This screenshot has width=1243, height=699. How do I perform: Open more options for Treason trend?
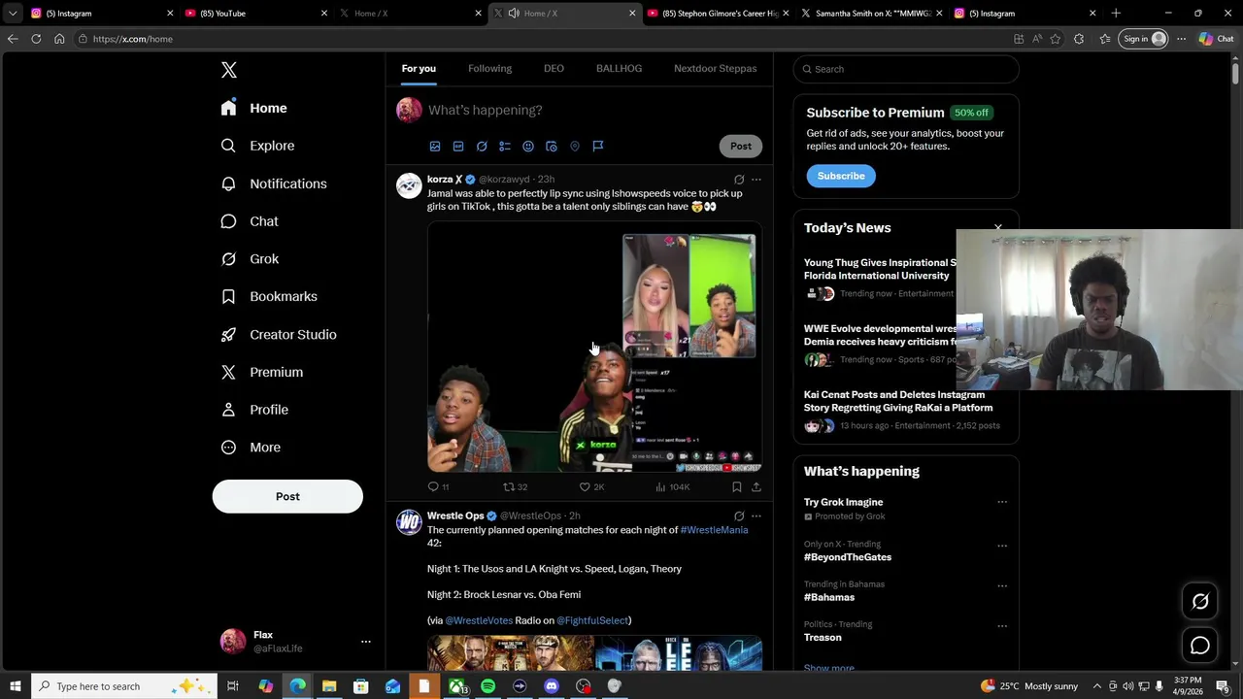(1002, 625)
